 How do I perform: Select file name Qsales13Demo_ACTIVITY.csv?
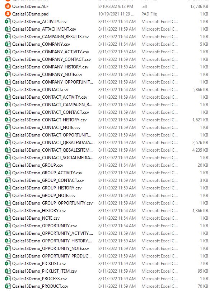[x=39, y=22]
